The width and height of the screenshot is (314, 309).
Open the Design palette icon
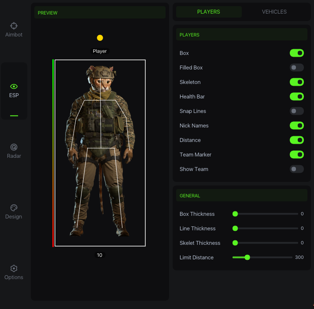point(14,208)
